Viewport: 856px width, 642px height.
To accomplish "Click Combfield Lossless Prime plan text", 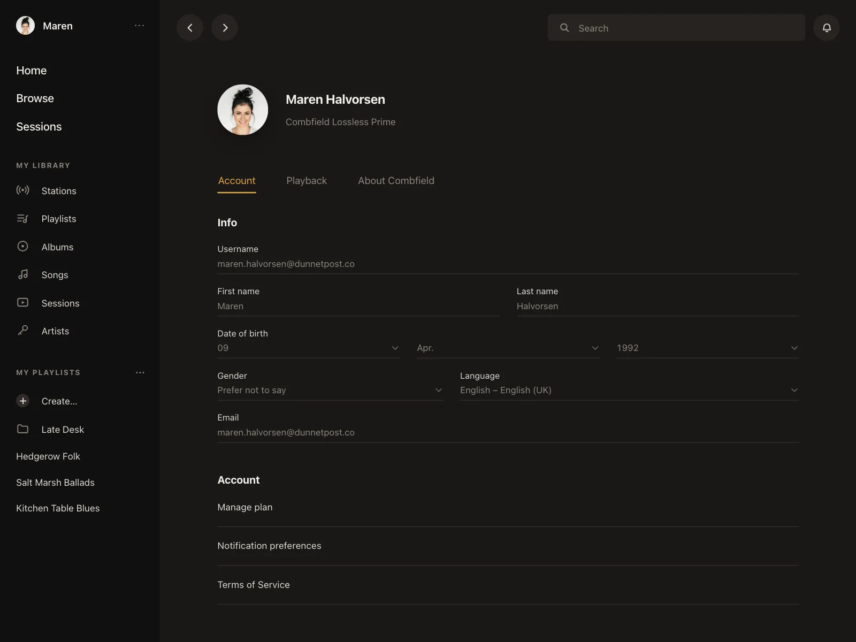I will tap(340, 122).
